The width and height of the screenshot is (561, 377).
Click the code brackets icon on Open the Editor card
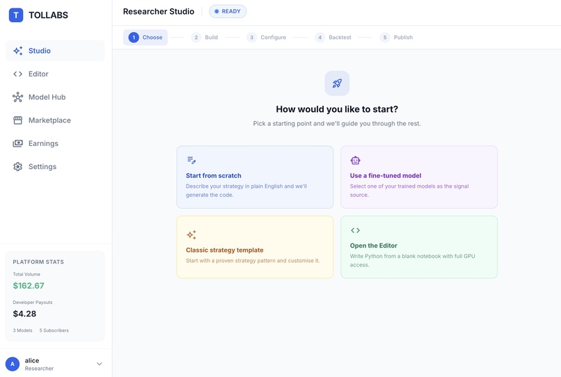pos(355,230)
